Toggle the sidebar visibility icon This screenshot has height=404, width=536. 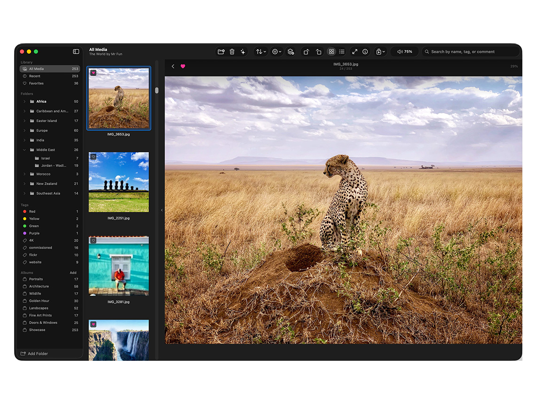pos(76,52)
